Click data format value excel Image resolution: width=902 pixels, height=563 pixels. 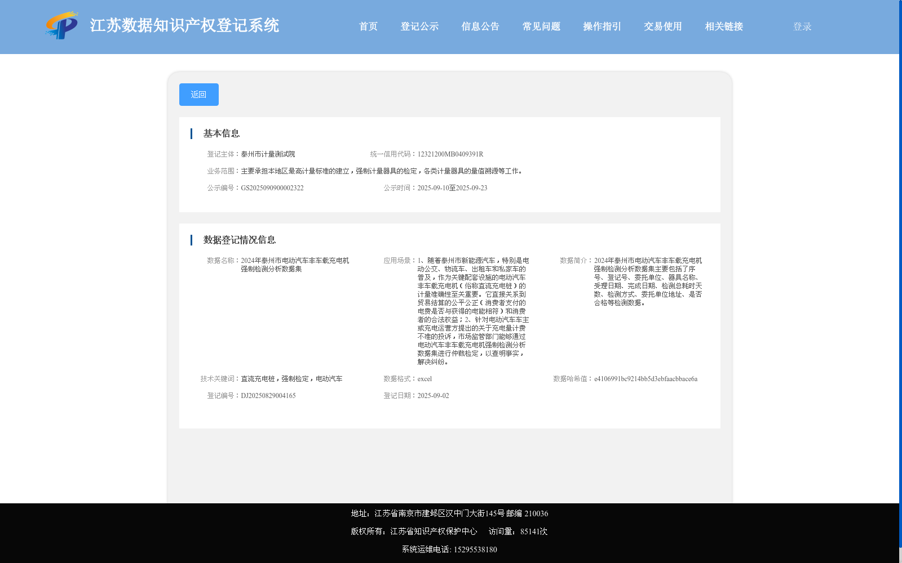425,379
